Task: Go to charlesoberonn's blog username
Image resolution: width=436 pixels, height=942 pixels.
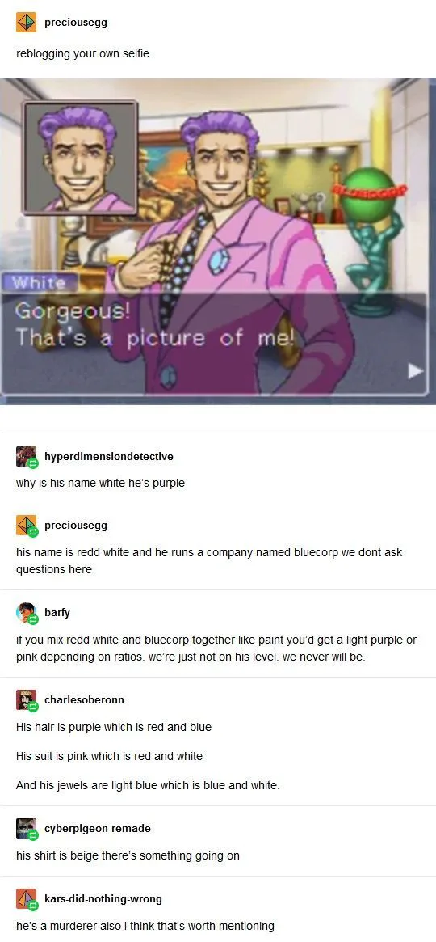Action: point(84,700)
